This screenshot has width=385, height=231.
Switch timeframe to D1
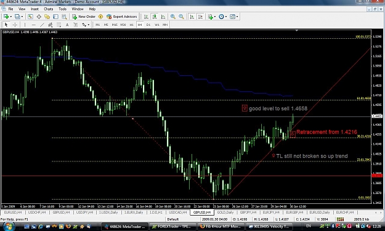148,25
